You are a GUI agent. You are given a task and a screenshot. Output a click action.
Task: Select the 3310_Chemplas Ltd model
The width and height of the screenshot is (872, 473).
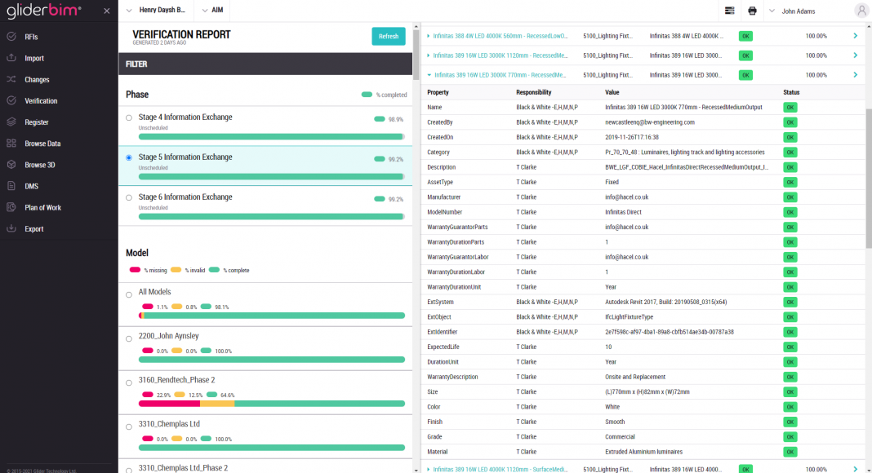[129, 427]
